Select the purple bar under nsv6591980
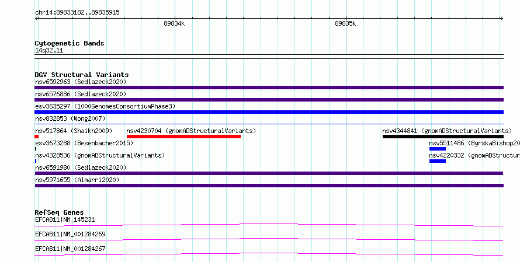Screen dimensions: 520x262 (269, 173)
